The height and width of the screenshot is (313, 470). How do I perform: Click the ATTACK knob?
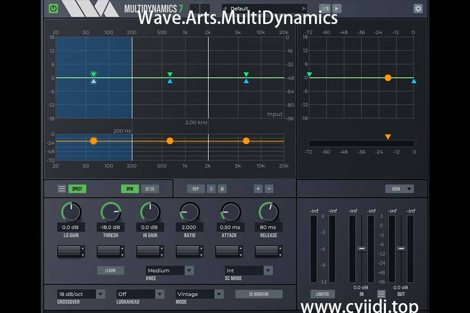point(230,212)
